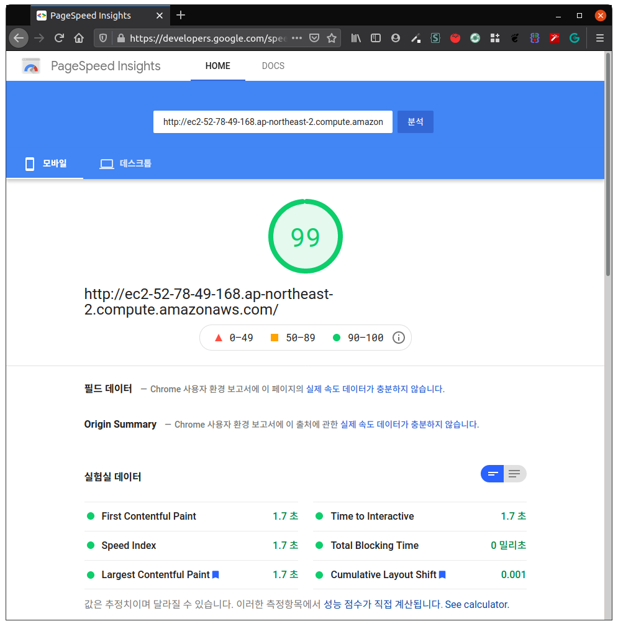Image resolution: width=618 pixels, height=626 pixels.
Task: Click the info icon beside score legend
Action: [399, 338]
